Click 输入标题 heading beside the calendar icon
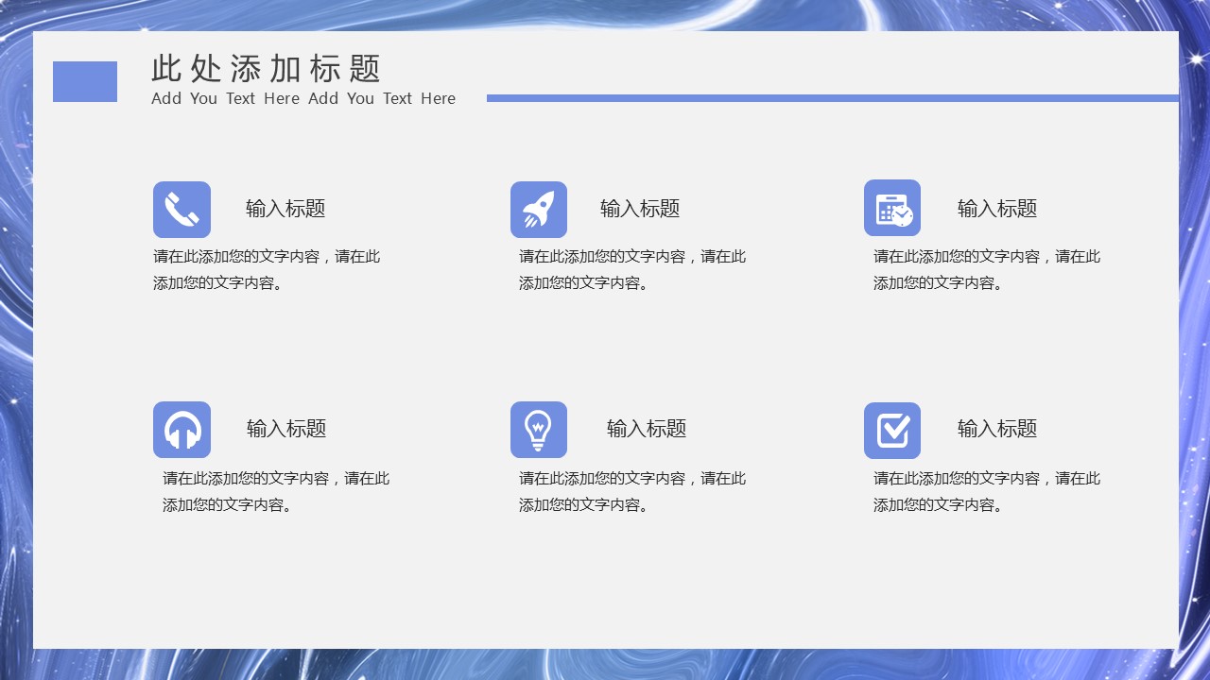This screenshot has width=1210, height=680. 997,209
